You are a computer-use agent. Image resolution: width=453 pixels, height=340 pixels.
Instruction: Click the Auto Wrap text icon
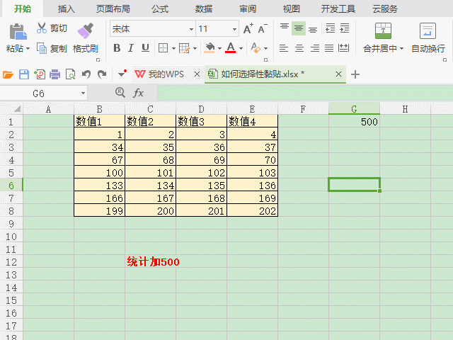[x=428, y=30]
